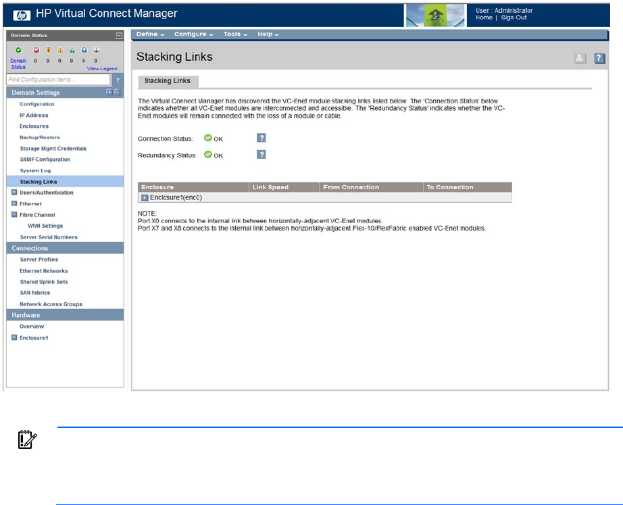The image size is (623, 505).
Task: Click the blue informational status icon
Action: [84, 50]
